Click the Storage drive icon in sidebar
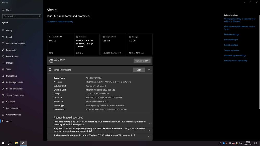Image resolution: width=260 pixels, height=146 pixels. point(3,63)
